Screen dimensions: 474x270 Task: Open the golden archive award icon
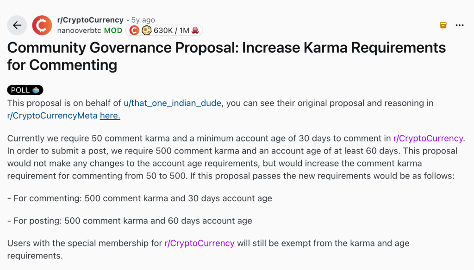click(x=443, y=25)
